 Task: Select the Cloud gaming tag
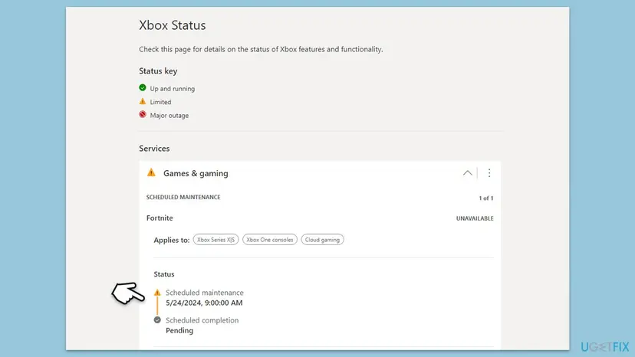click(x=322, y=240)
